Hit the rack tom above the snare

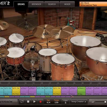tap(16, 38)
